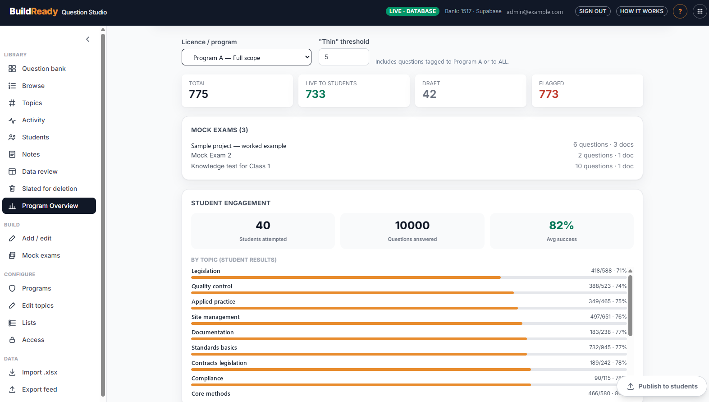This screenshot has width=709, height=402.
Task: Click the HOW IT WORKS button
Action: pyautogui.click(x=642, y=11)
